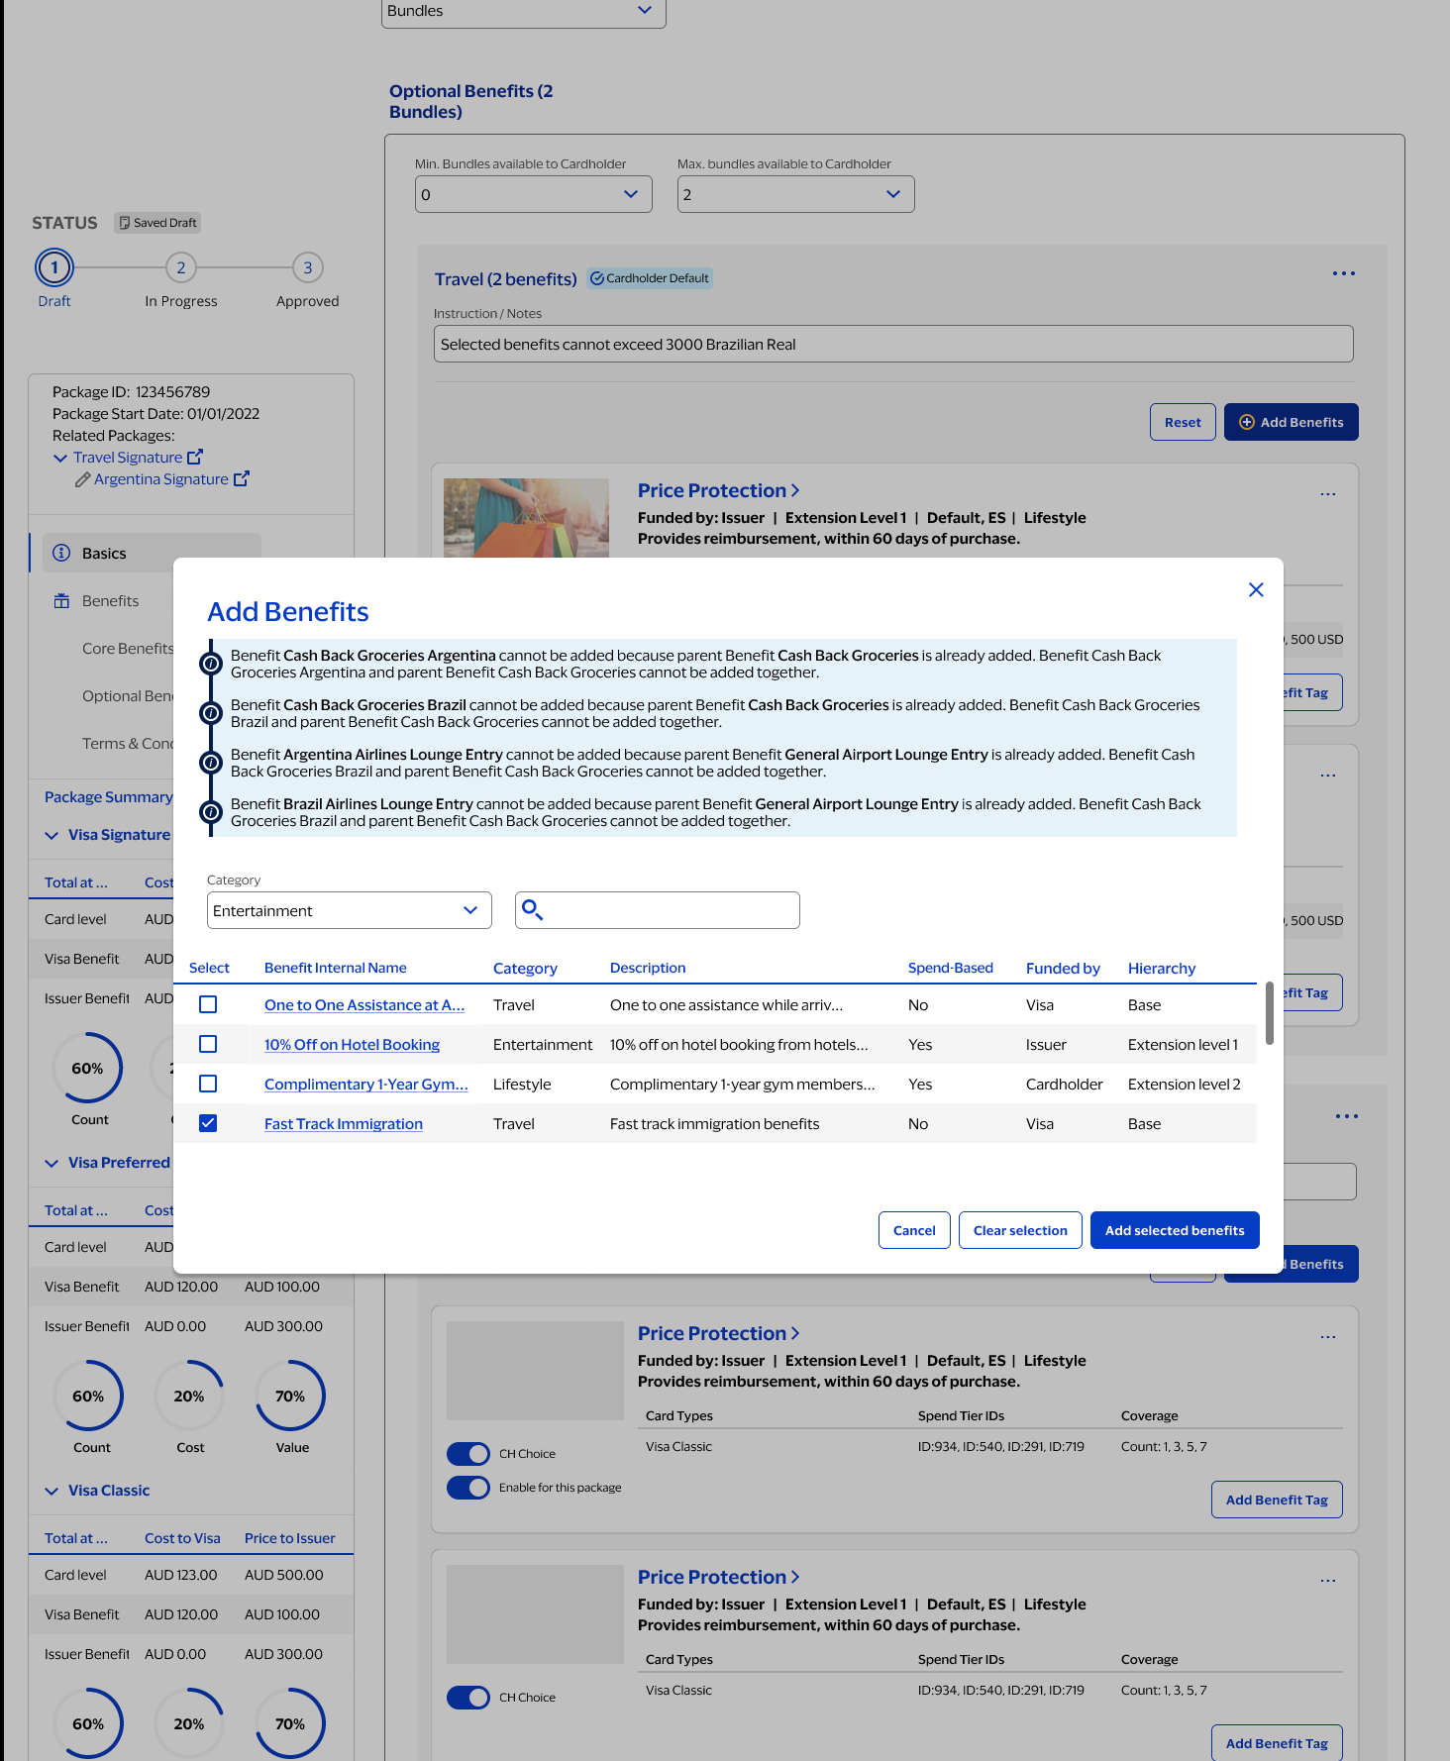The height and width of the screenshot is (1761, 1450).
Task: Click the Package Summary heading
Action: 109,797
